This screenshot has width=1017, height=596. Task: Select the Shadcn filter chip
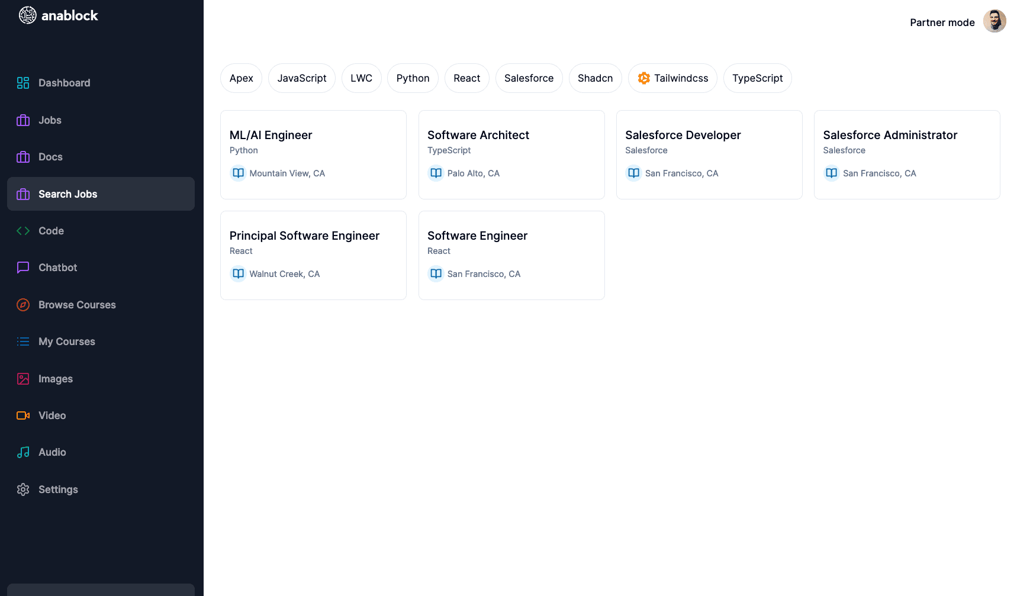coord(596,78)
